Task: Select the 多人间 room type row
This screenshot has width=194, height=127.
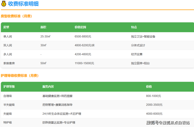Action: pos(8,54)
